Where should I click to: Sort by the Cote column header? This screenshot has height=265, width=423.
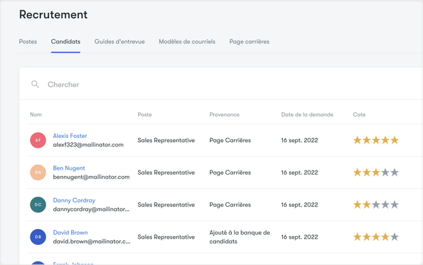(359, 115)
